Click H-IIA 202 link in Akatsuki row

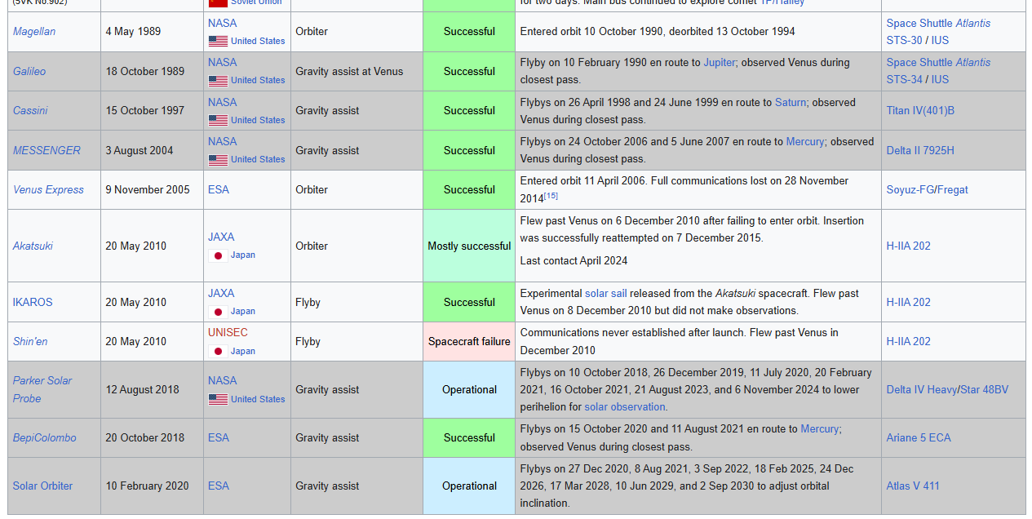[x=909, y=246]
